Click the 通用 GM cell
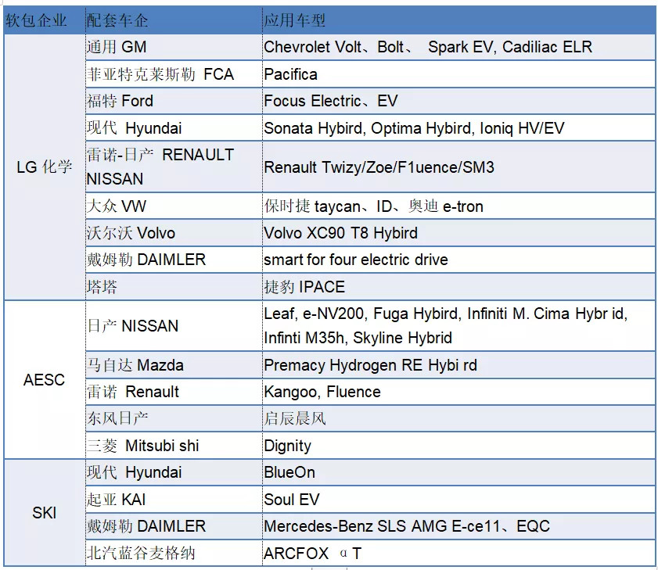The image size is (658, 570). [174, 47]
